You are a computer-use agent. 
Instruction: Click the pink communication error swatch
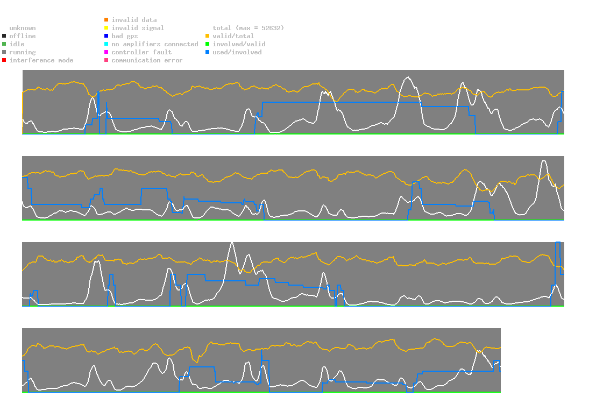107,60
